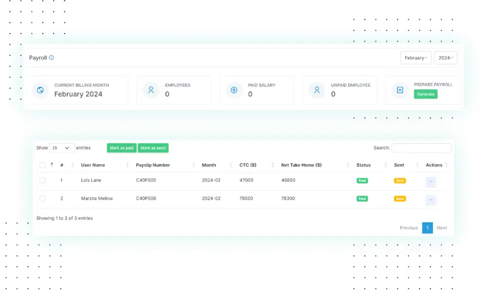
Task: Open actions menu for Lois Lane
Action: [431, 181]
